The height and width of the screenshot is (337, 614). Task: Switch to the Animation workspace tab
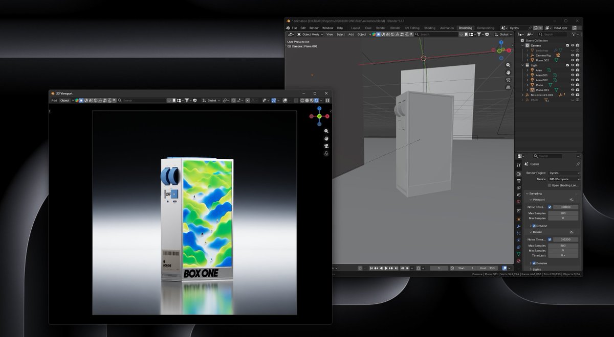pos(447,28)
